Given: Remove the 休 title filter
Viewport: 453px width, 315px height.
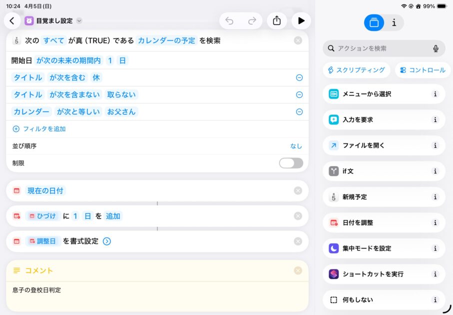Looking at the screenshot, I should tap(299, 77).
